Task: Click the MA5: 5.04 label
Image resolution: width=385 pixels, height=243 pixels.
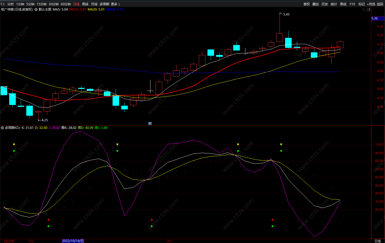Action: (x=60, y=9)
